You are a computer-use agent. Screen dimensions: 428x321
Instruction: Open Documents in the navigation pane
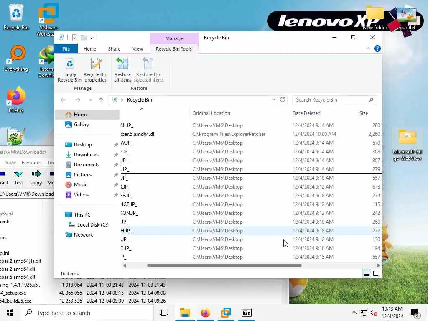coord(87,165)
